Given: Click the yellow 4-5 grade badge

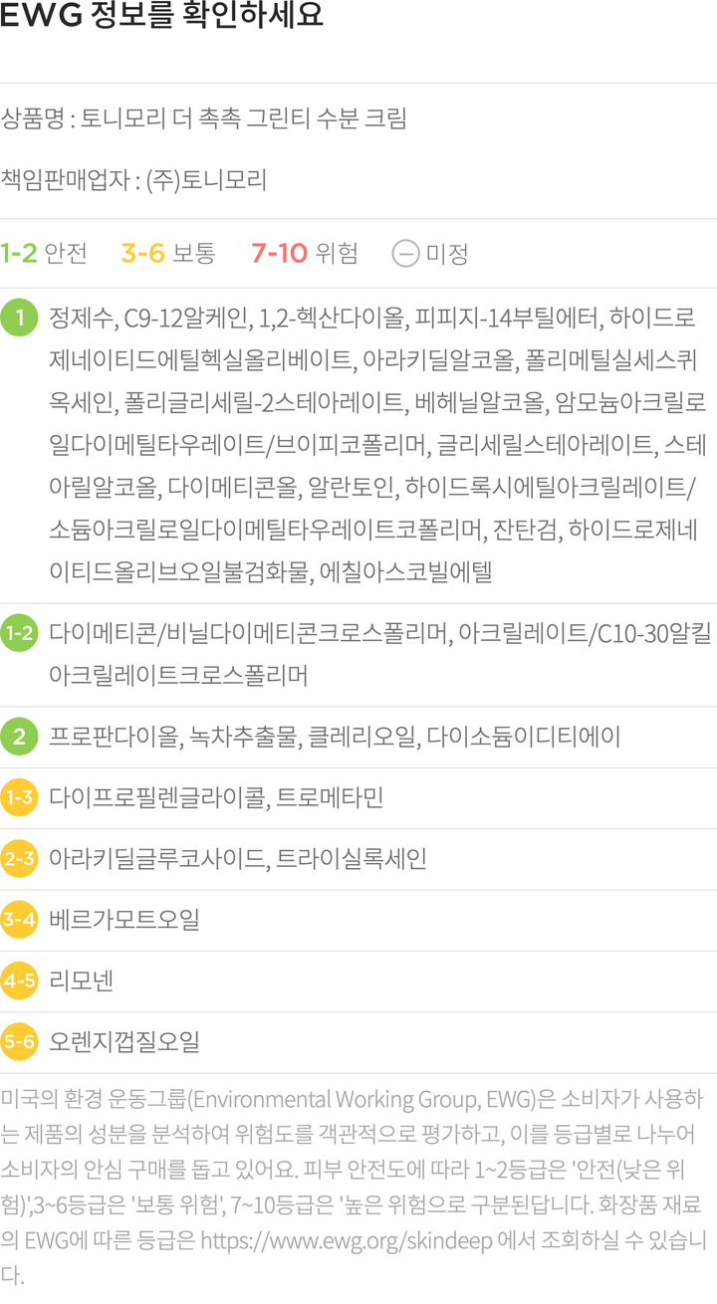Looking at the screenshot, I should point(20,980).
